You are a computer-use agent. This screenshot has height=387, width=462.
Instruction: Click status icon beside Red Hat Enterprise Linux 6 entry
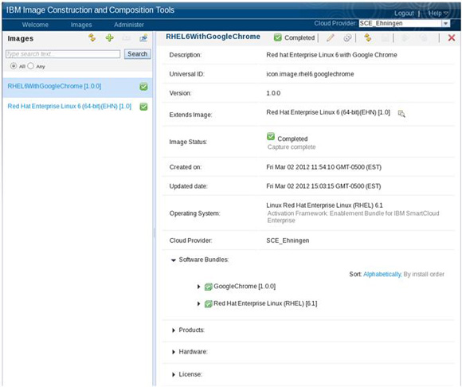pos(143,107)
